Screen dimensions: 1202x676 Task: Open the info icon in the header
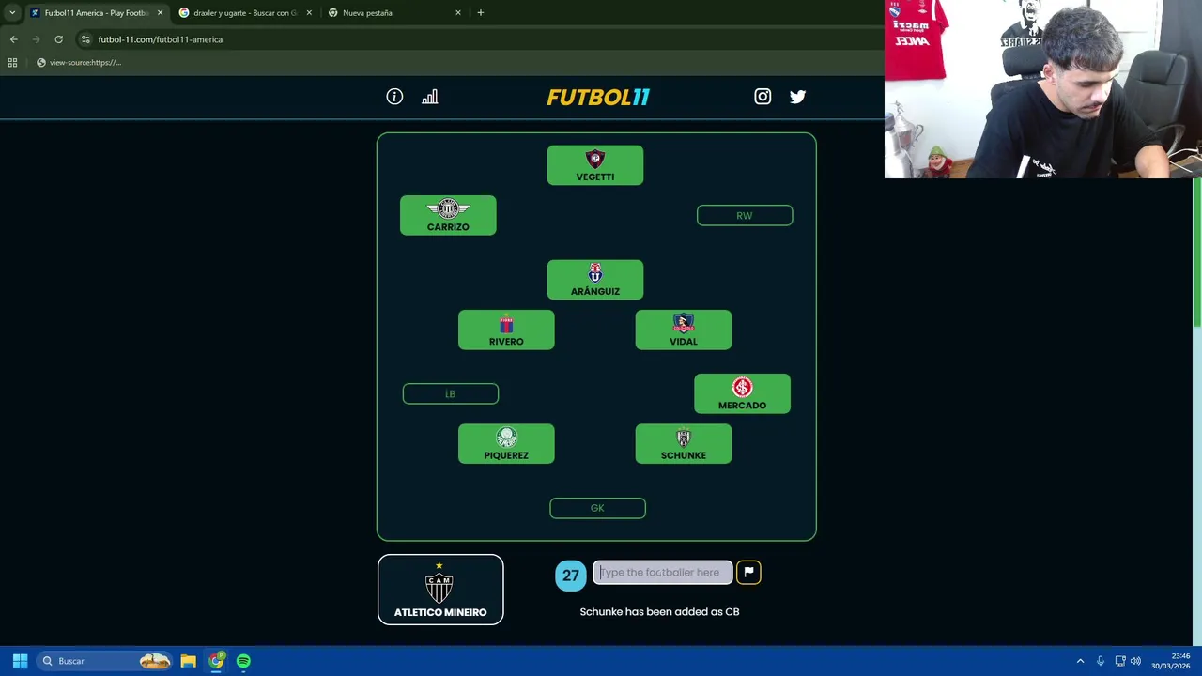pos(394,97)
